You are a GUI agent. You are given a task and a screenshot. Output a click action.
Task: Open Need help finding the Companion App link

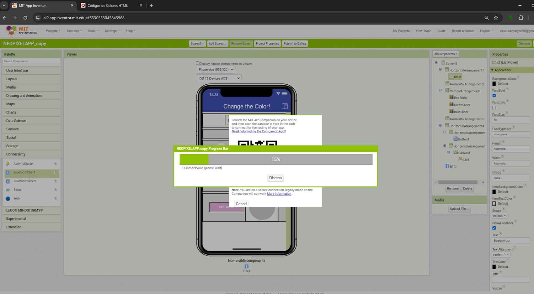(259, 131)
